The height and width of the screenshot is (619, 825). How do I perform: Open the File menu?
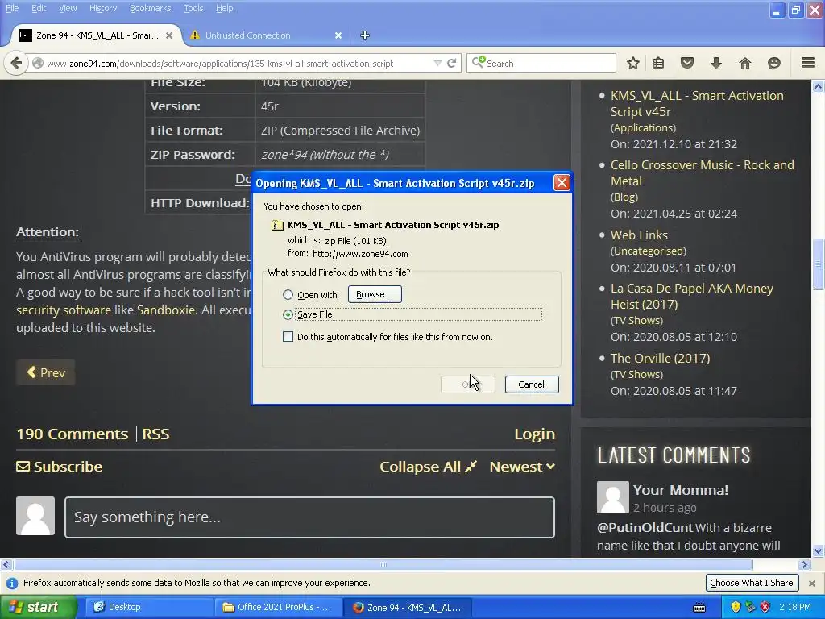pyautogui.click(x=11, y=8)
